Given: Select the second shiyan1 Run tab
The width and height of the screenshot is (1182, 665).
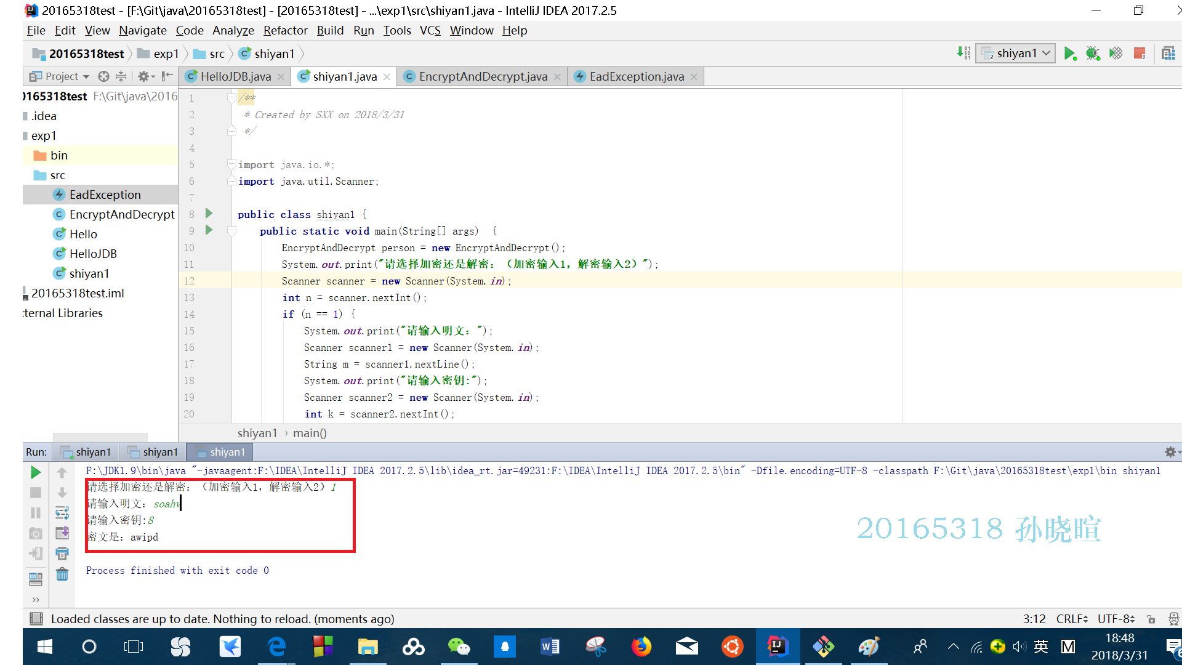Looking at the screenshot, I should pos(153,452).
